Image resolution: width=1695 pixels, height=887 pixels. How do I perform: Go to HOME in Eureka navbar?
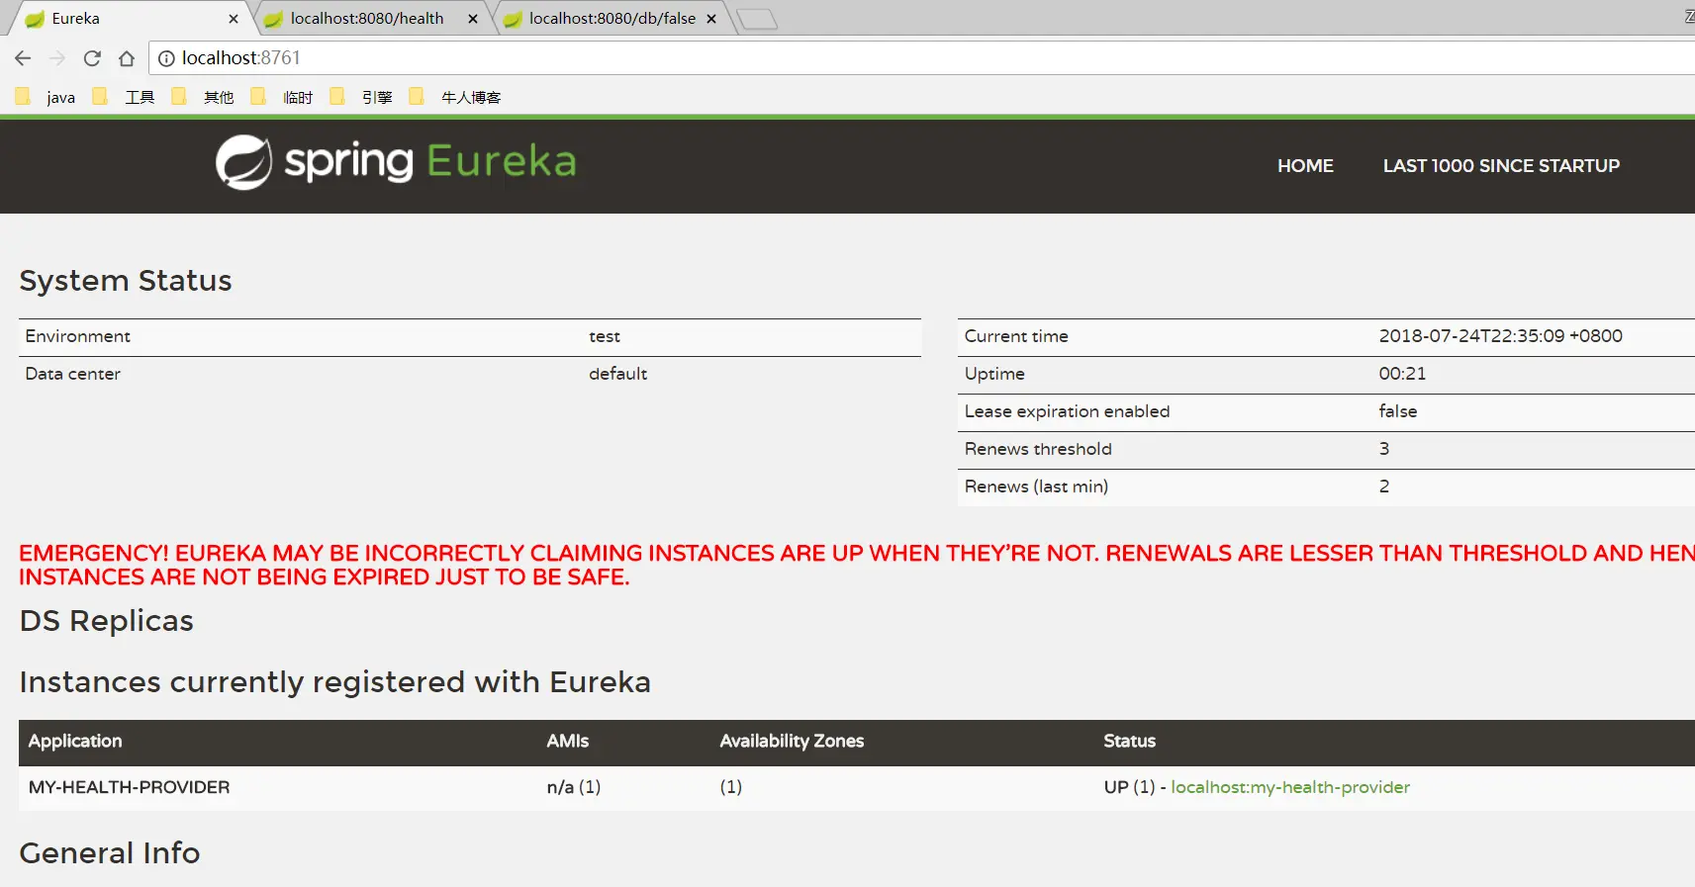pos(1305,166)
